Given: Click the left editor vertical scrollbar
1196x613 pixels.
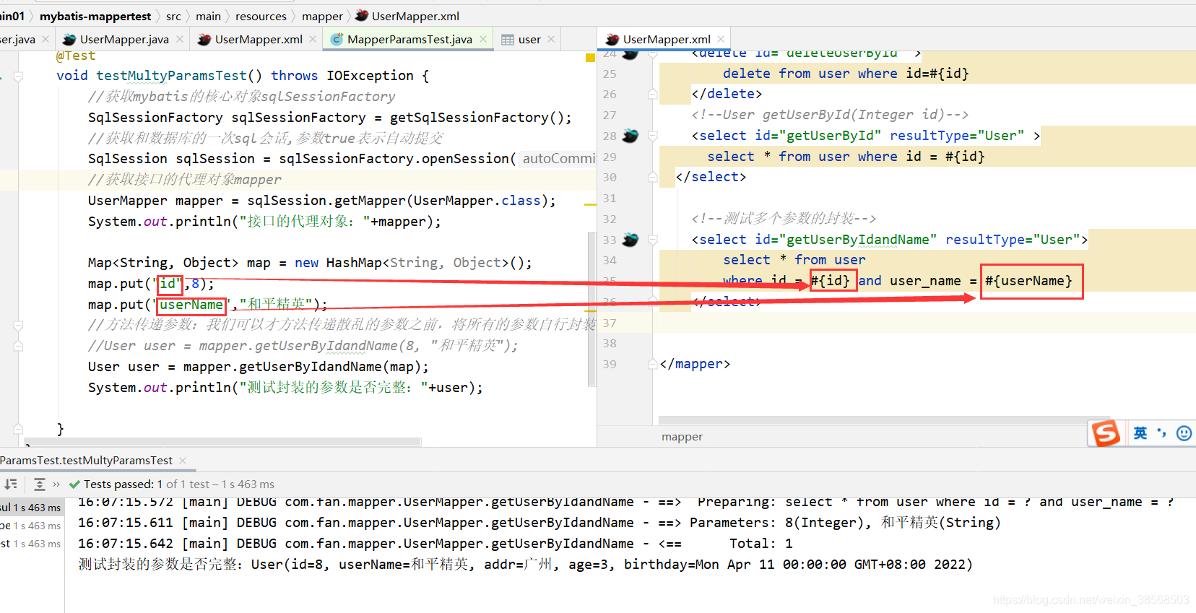Looking at the screenshot, I should [x=591, y=310].
